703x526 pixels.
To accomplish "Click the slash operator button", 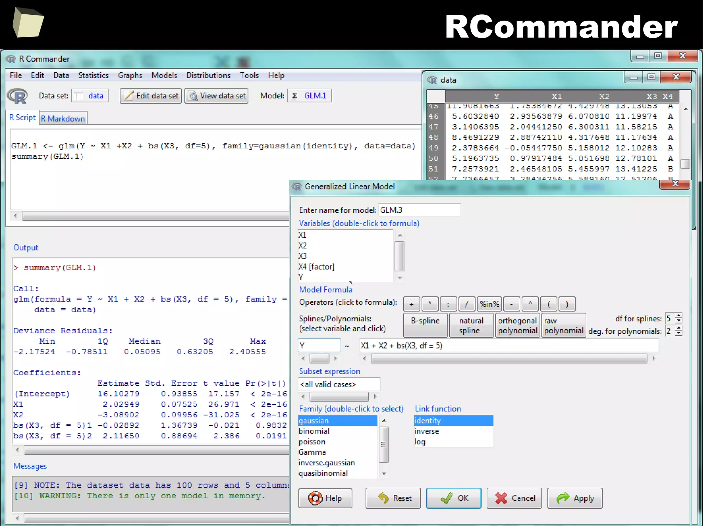I will click(467, 304).
